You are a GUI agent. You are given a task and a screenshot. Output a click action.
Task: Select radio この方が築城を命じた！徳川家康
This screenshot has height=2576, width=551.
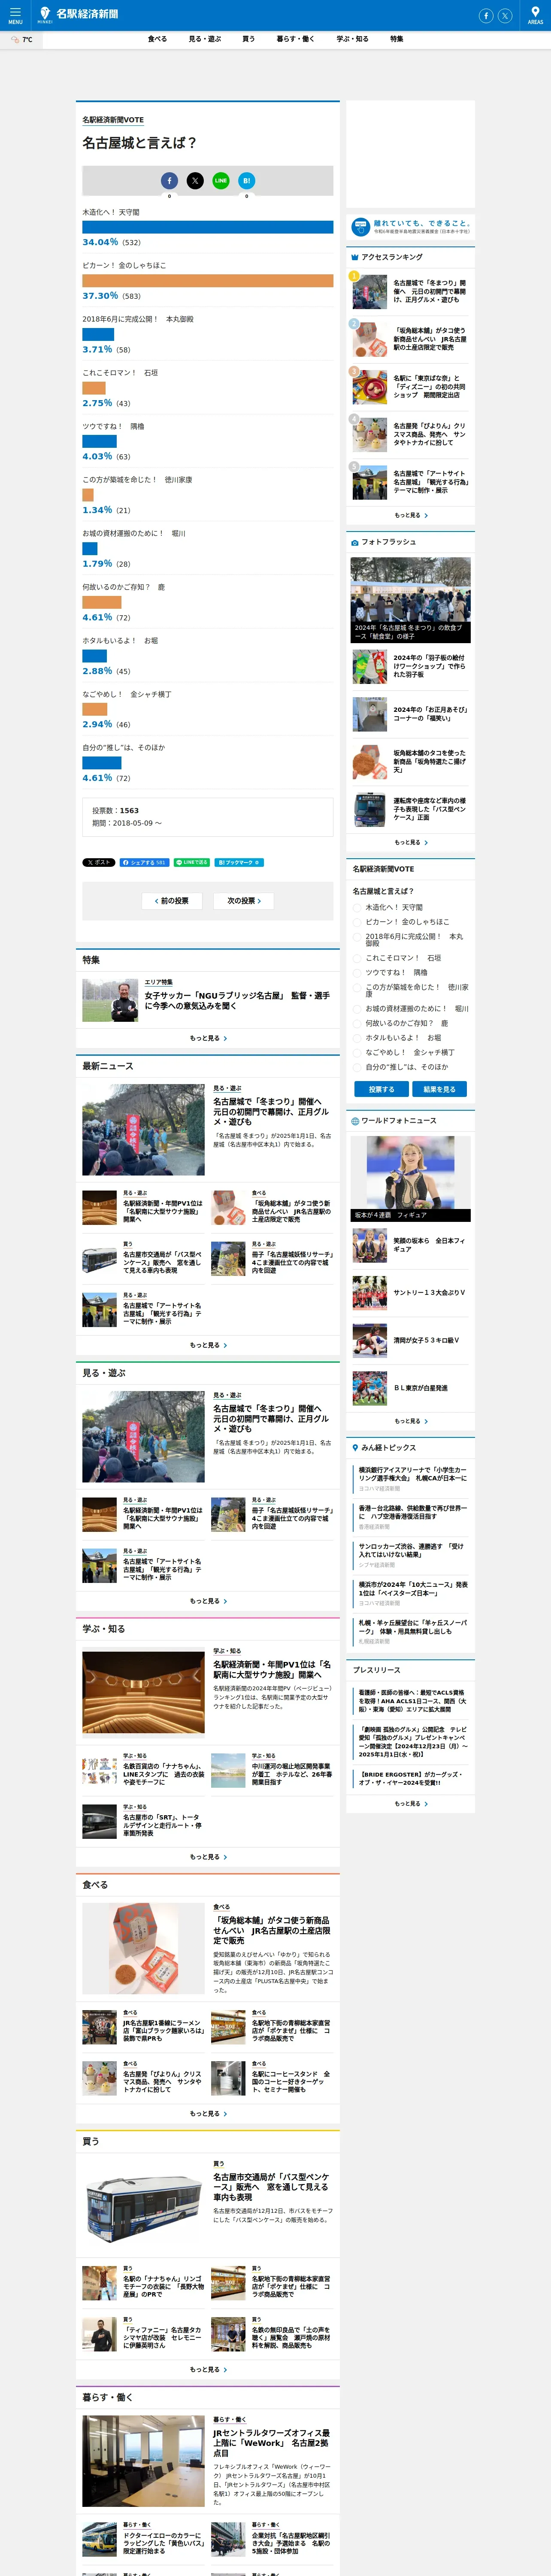[357, 987]
